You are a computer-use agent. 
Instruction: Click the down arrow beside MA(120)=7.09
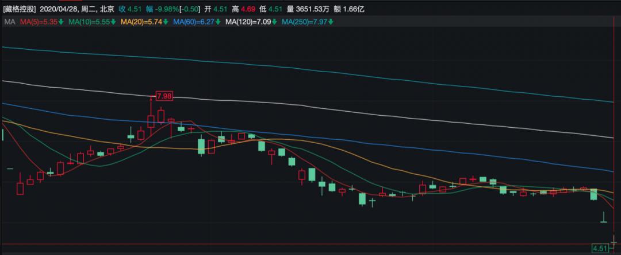[x=274, y=22]
